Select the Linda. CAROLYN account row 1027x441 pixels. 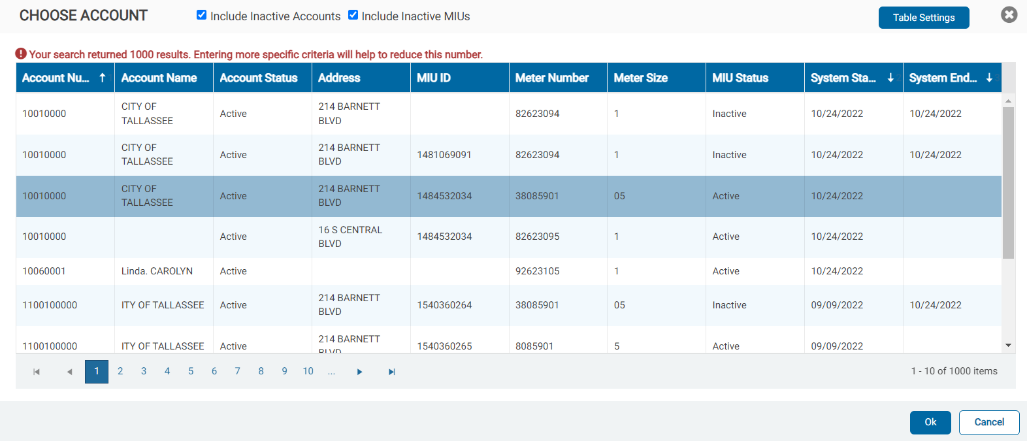click(x=157, y=271)
